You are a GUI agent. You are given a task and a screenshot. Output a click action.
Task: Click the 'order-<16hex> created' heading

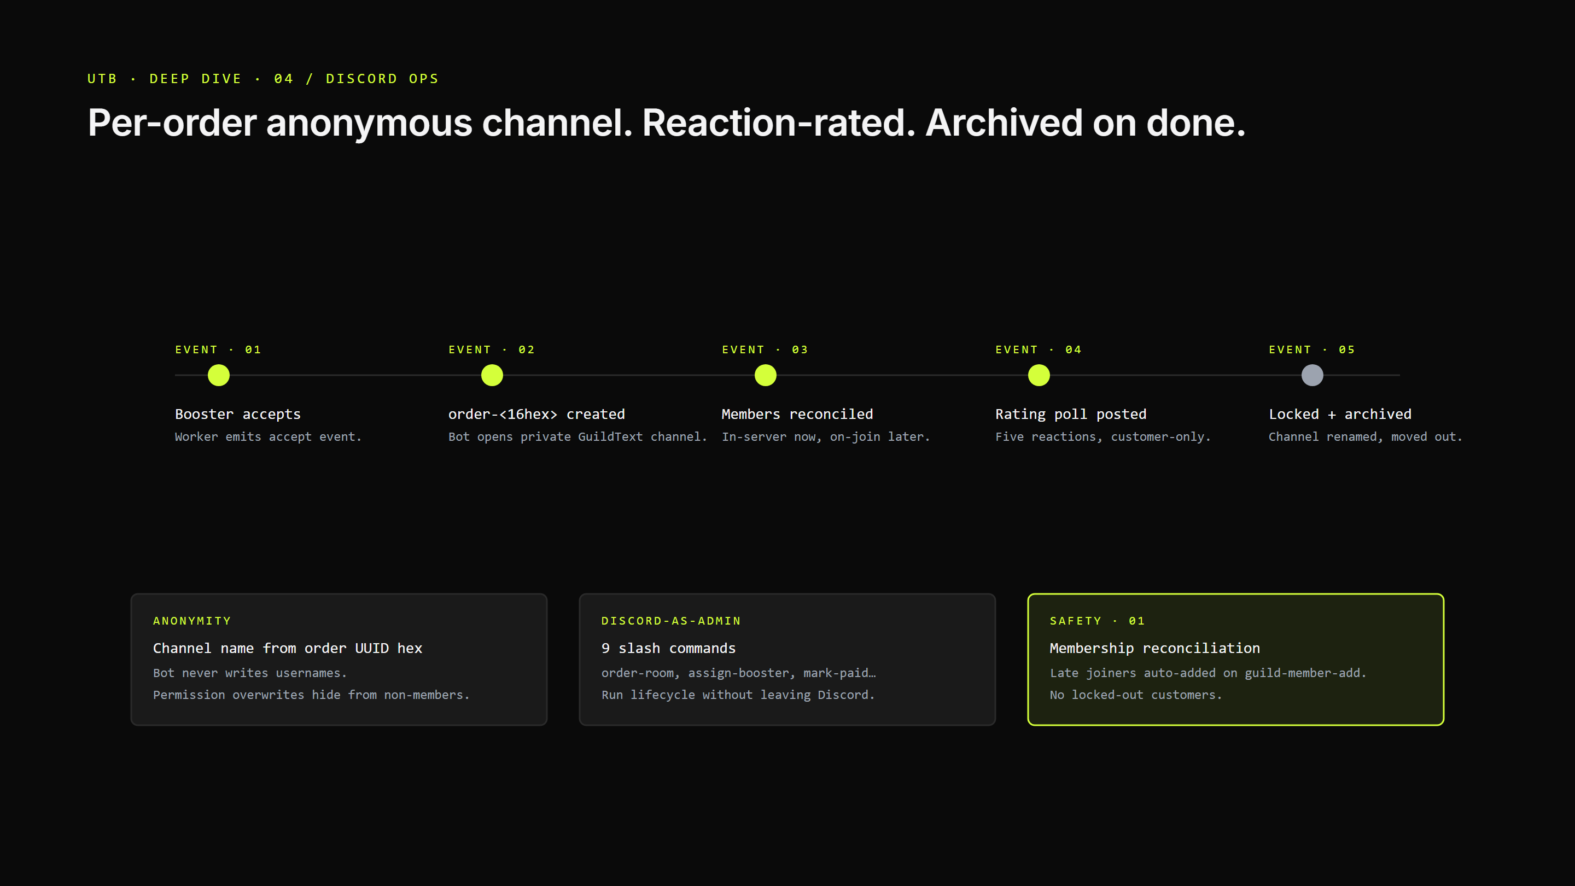coord(536,414)
